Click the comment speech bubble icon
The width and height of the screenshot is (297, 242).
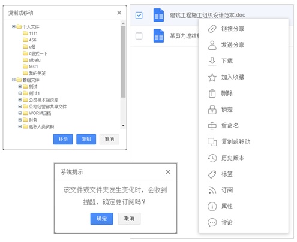pyautogui.click(x=212, y=222)
